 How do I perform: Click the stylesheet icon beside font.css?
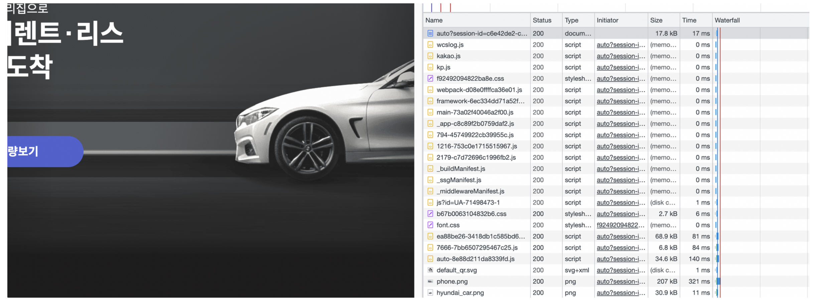[x=430, y=225]
